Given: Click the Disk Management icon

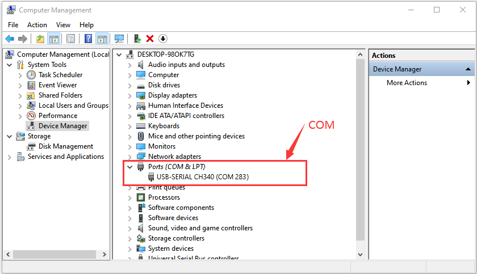Looking at the screenshot, I should click(x=31, y=147).
